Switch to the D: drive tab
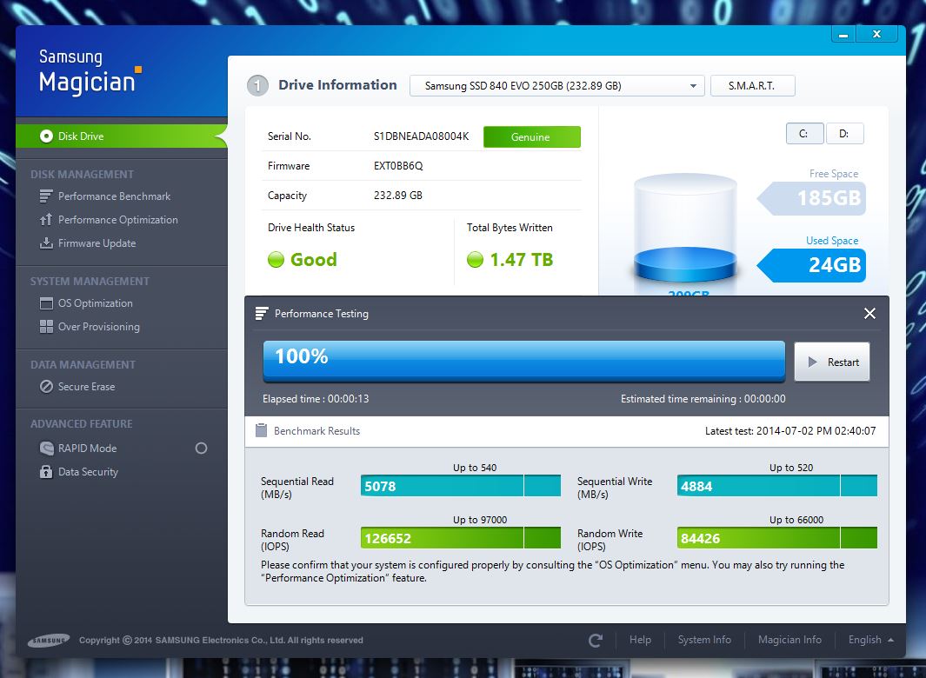The width and height of the screenshot is (926, 678). 844,134
